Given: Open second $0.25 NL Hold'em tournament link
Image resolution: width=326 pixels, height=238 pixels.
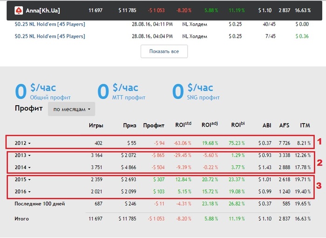Looking at the screenshot, I should (49, 36).
